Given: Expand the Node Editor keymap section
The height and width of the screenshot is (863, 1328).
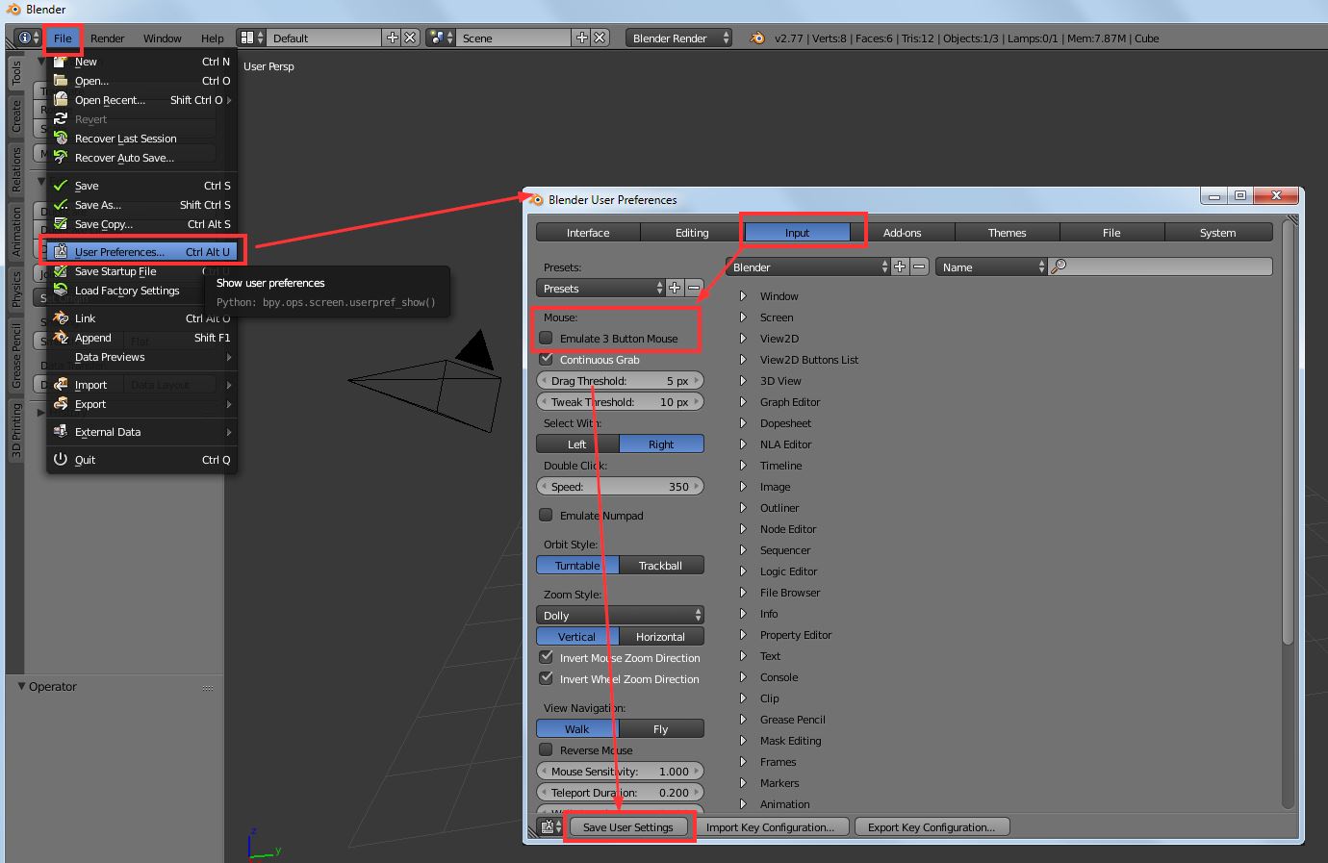Looking at the screenshot, I should coord(743,528).
